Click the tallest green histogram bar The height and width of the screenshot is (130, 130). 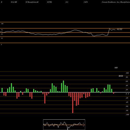click(63, 86)
